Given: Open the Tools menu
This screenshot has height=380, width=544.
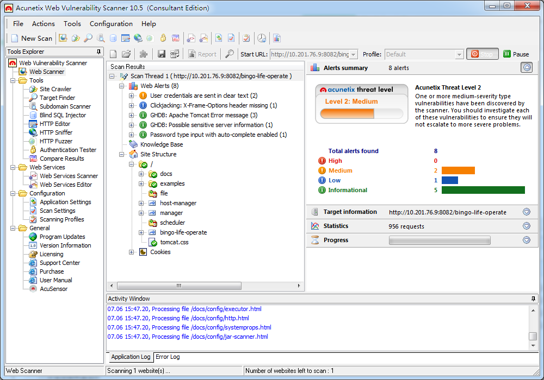Looking at the screenshot, I should point(72,23).
